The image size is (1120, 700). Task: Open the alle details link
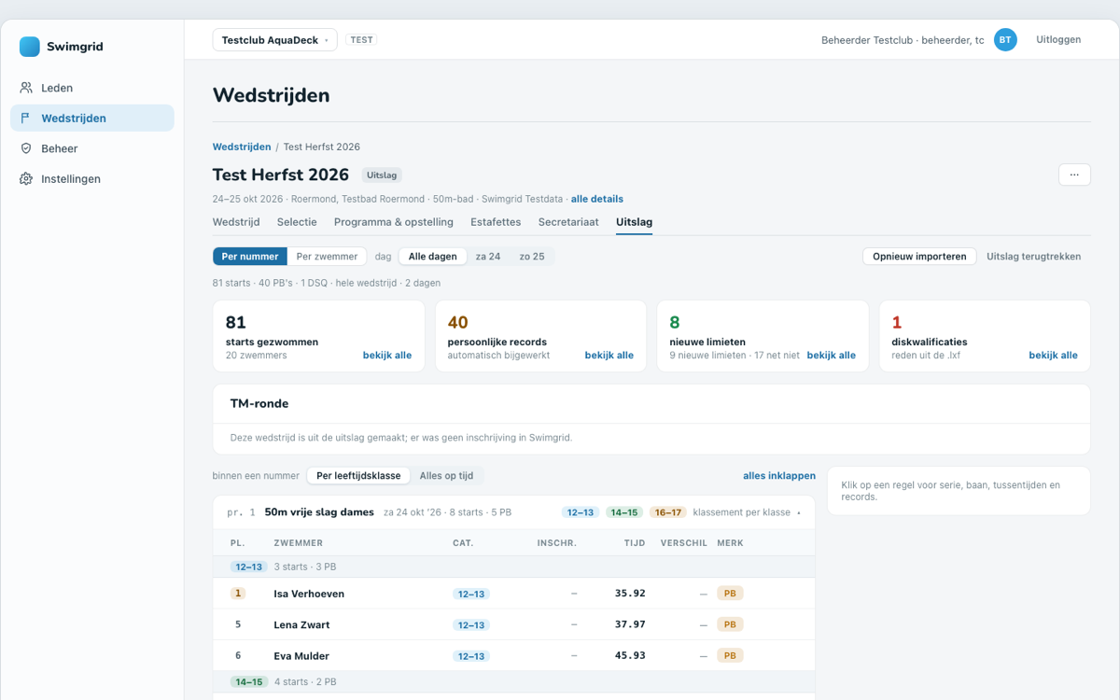click(597, 199)
